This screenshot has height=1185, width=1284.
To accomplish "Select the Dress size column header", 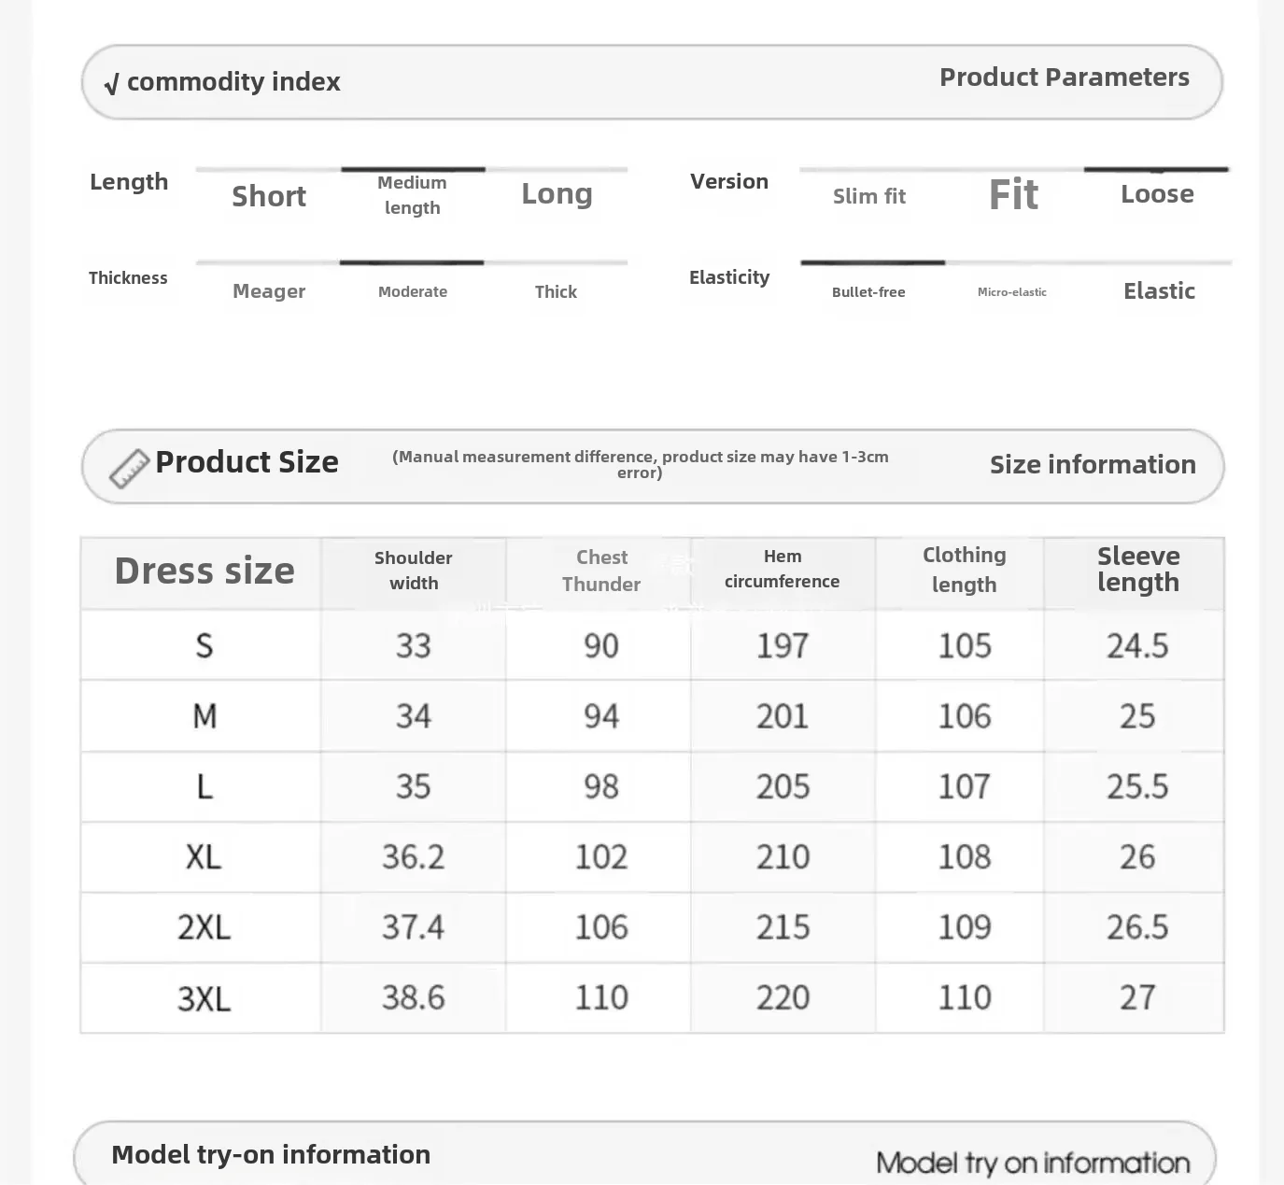I will (x=204, y=571).
